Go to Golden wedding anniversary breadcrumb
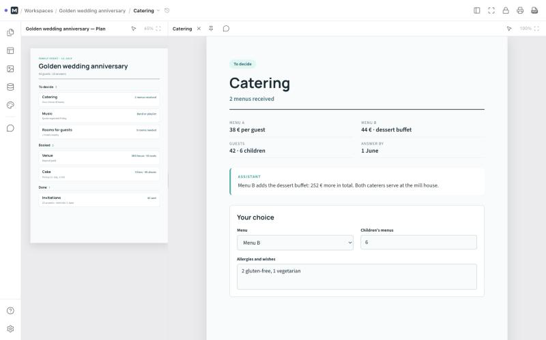 click(x=92, y=11)
